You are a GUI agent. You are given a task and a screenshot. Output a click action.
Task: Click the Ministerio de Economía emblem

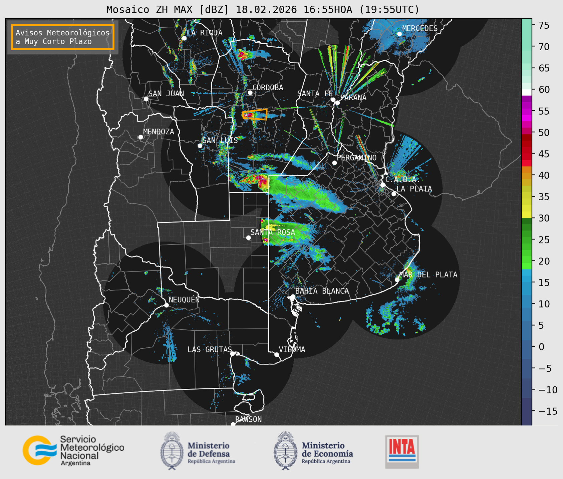[285, 451]
